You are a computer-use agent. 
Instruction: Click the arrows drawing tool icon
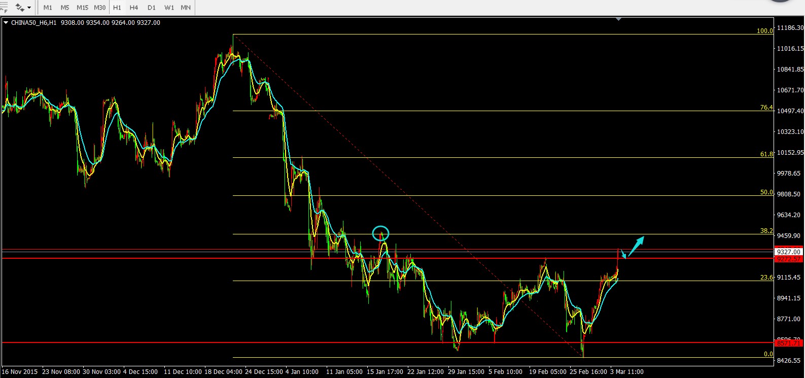click(20, 8)
